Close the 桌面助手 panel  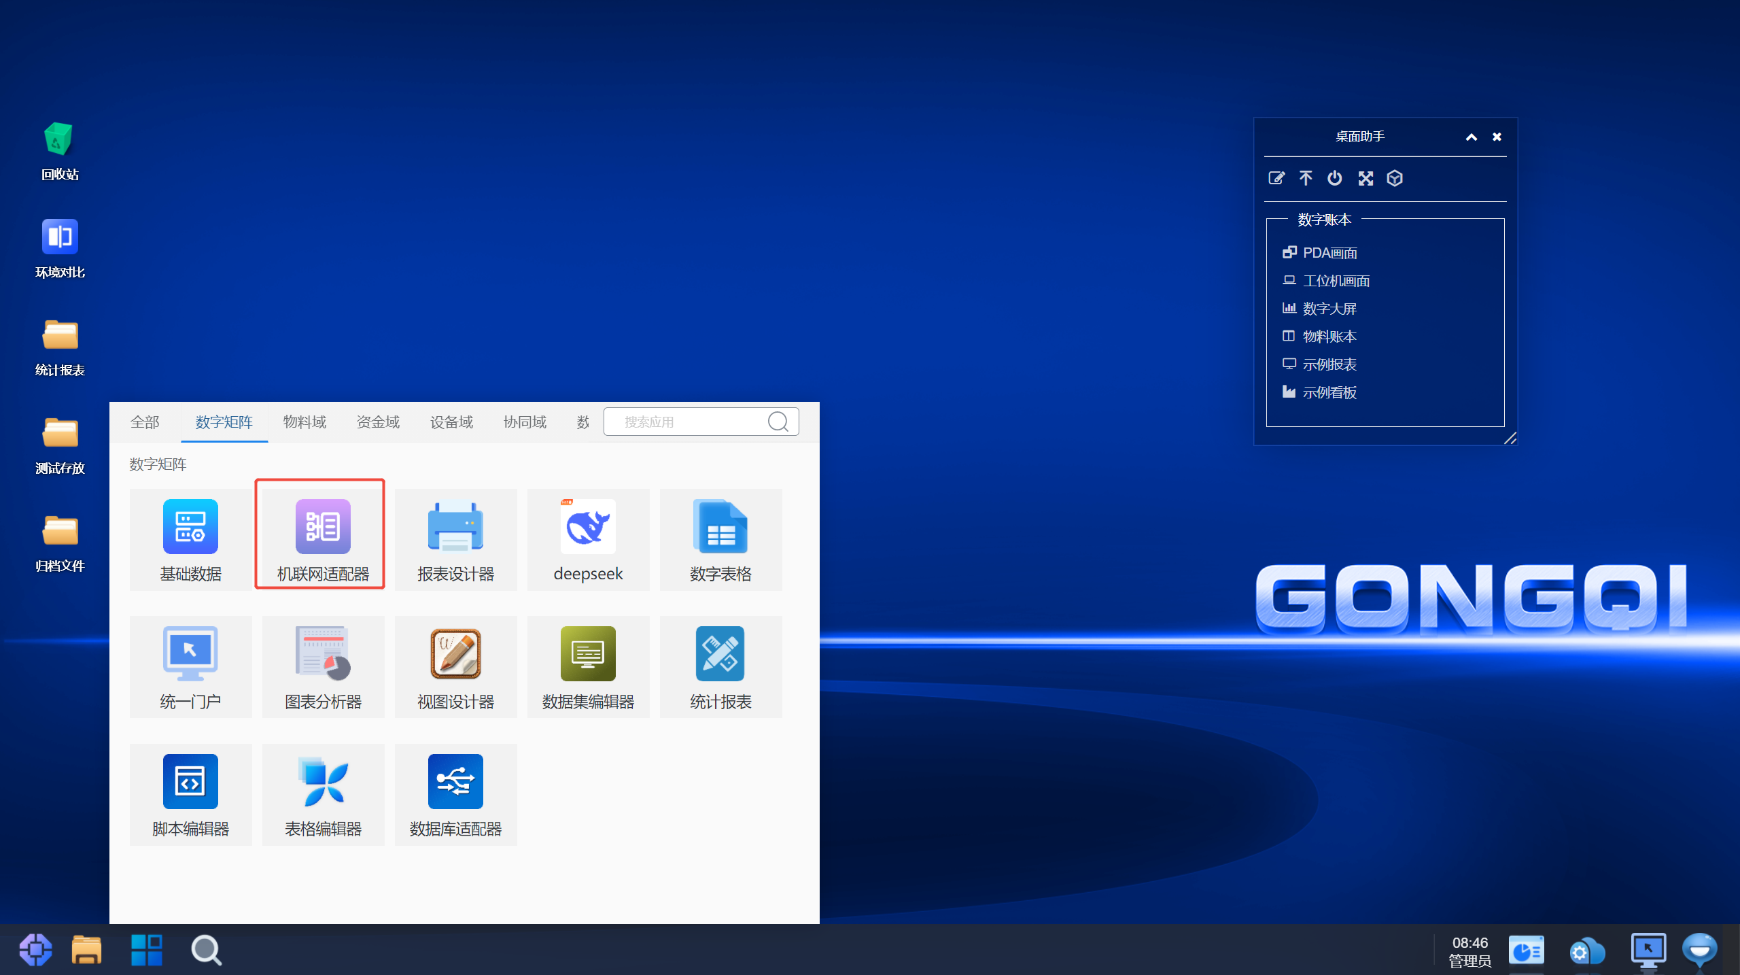click(1497, 137)
